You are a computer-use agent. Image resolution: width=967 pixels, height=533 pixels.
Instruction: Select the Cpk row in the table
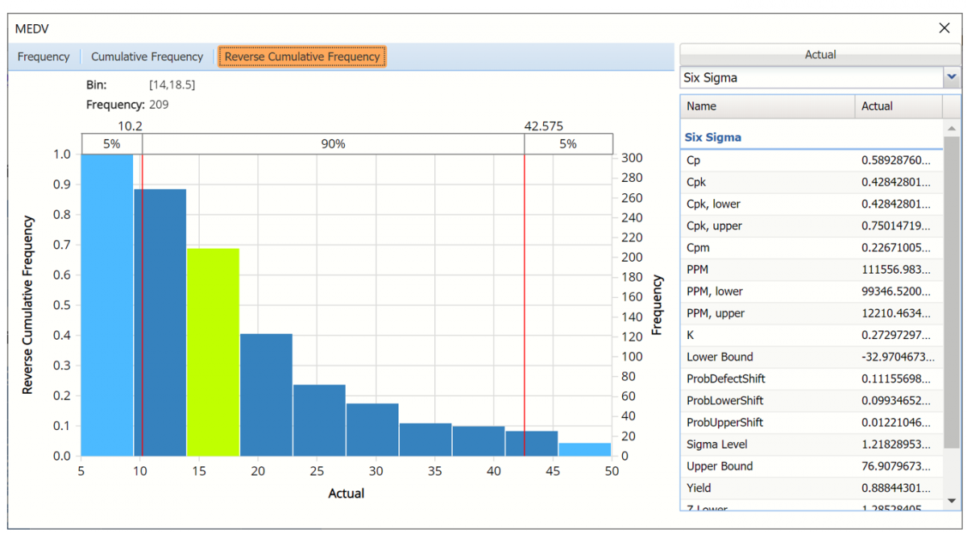[x=810, y=182]
